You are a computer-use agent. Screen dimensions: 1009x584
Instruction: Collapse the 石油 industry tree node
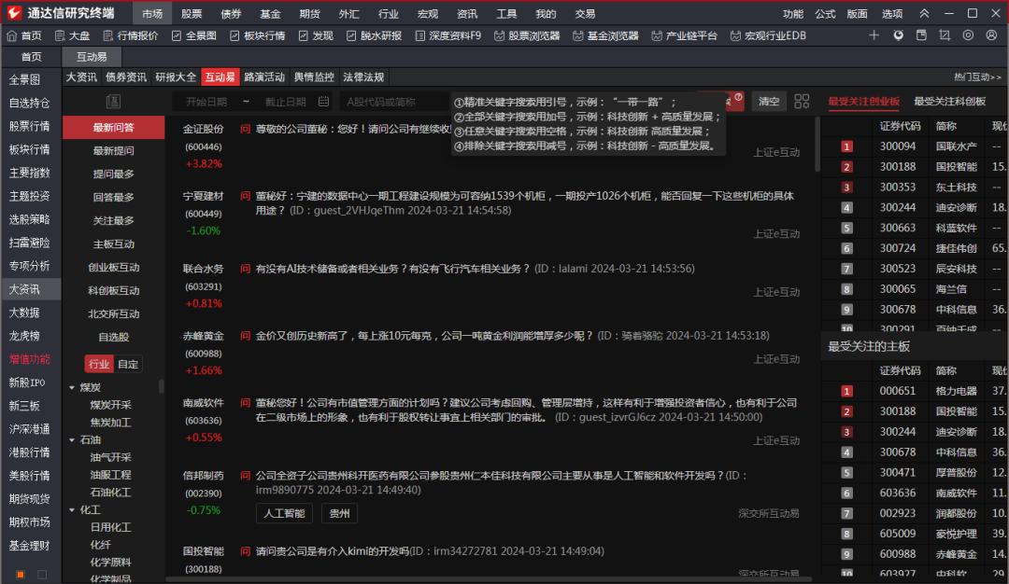tap(72, 440)
